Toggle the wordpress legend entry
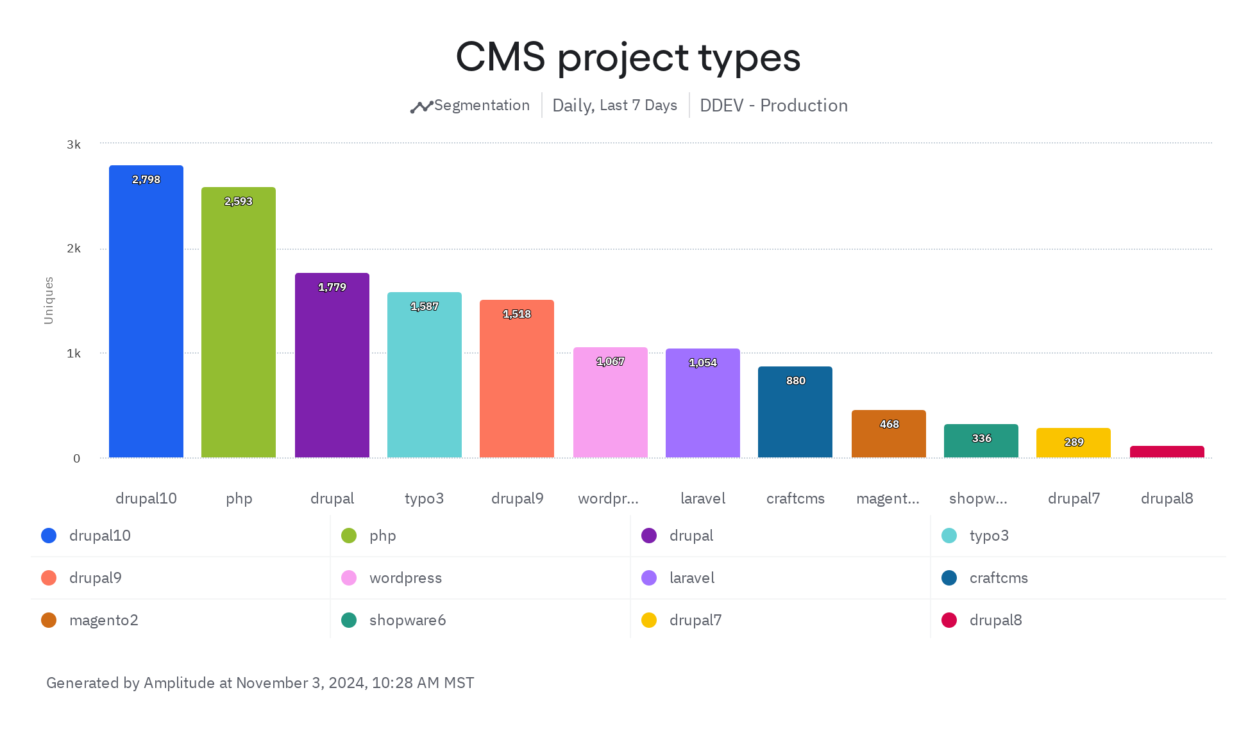The height and width of the screenshot is (738, 1257). 405,578
